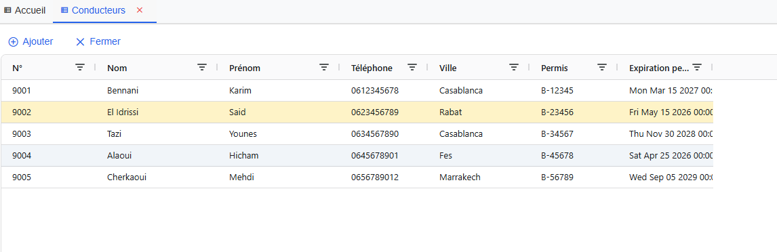Click expiration date Thu Nov 30 2028
The image size is (777, 252).
tap(671, 134)
